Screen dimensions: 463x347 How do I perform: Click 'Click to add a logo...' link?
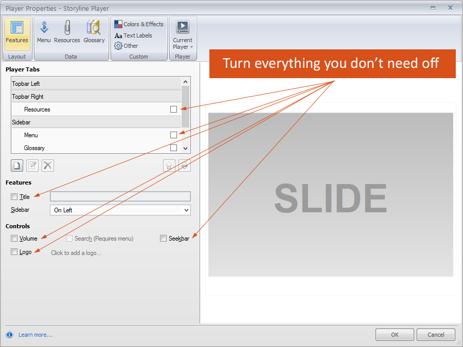[76, 253]
